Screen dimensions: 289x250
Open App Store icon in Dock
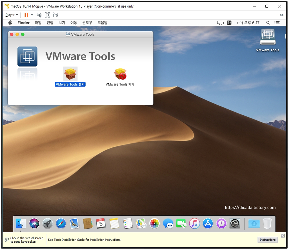point(208,224)
